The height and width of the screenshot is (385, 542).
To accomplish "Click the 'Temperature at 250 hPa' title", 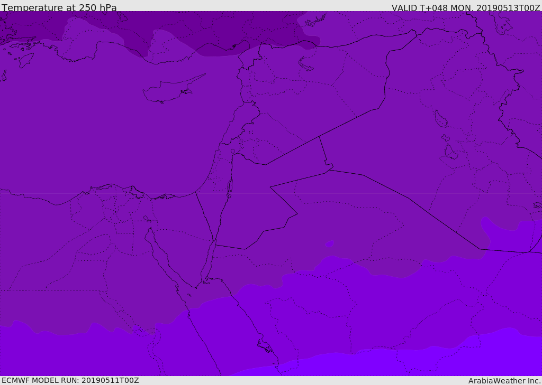I will point(59,7).
